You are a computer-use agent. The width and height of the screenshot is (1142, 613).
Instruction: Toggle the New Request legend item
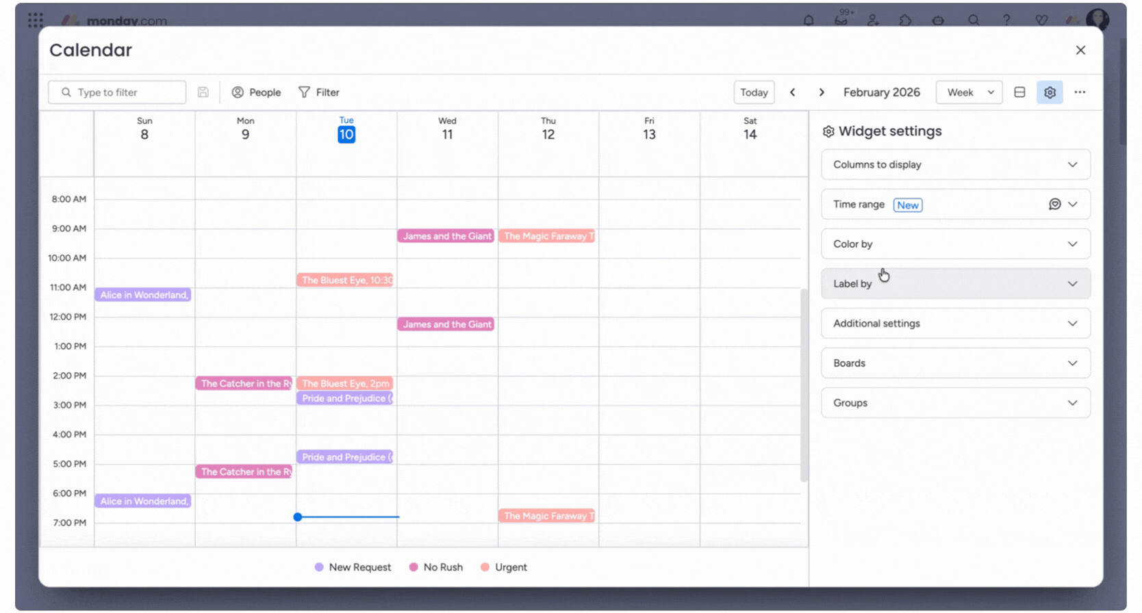[353, 567]
